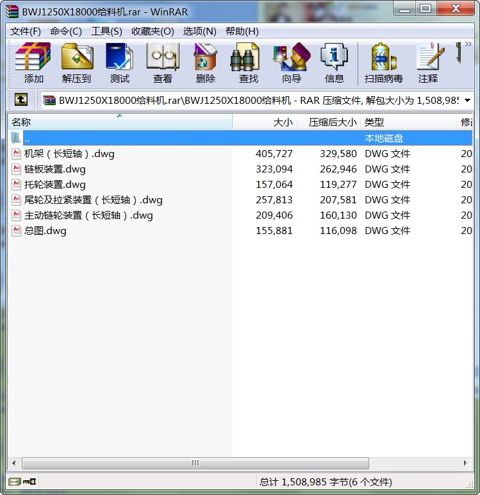Open the 文件(F) menu
This screenshot has height=495, width=480.
pos(26,31)
